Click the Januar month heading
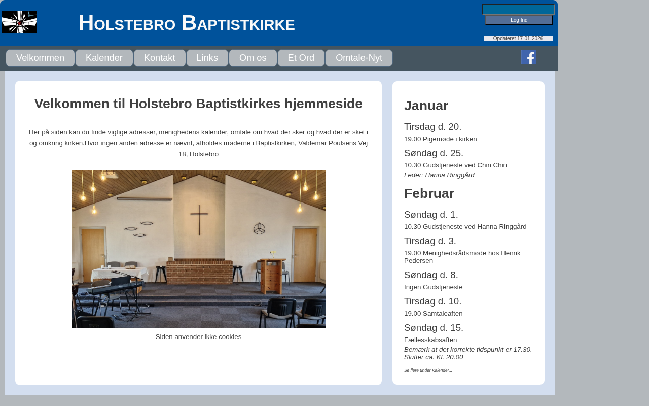The height and width of the screenshot is (406, 649). click(x=426, y=106)
